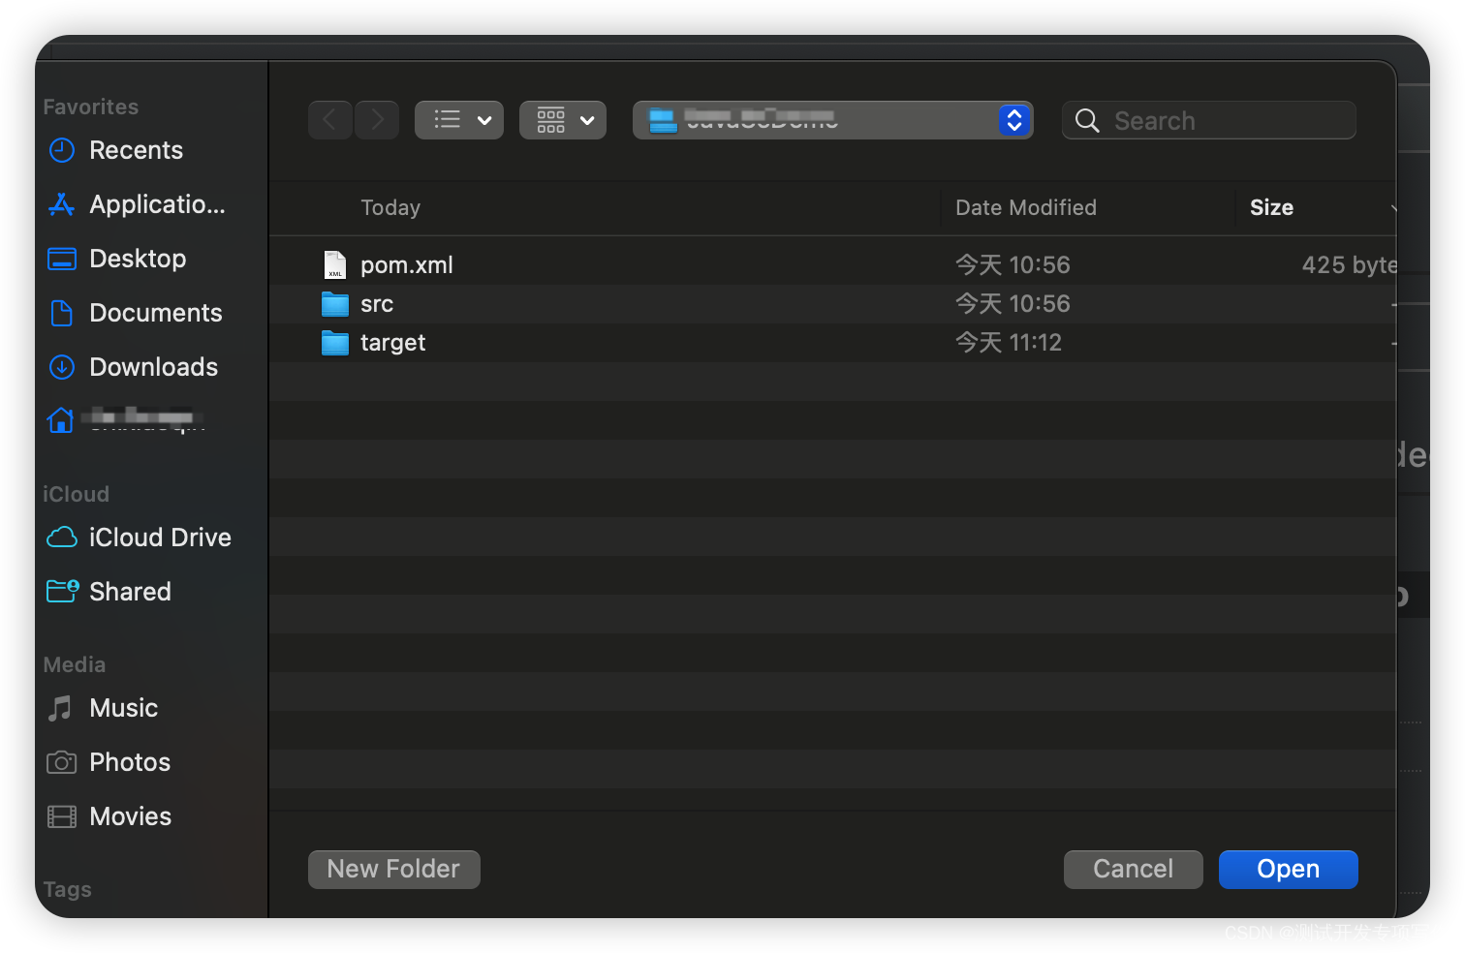Open Applications in the sidebar
This screenshot has height=953, width=1465.
pyautogui.click(x=157, y=204)
